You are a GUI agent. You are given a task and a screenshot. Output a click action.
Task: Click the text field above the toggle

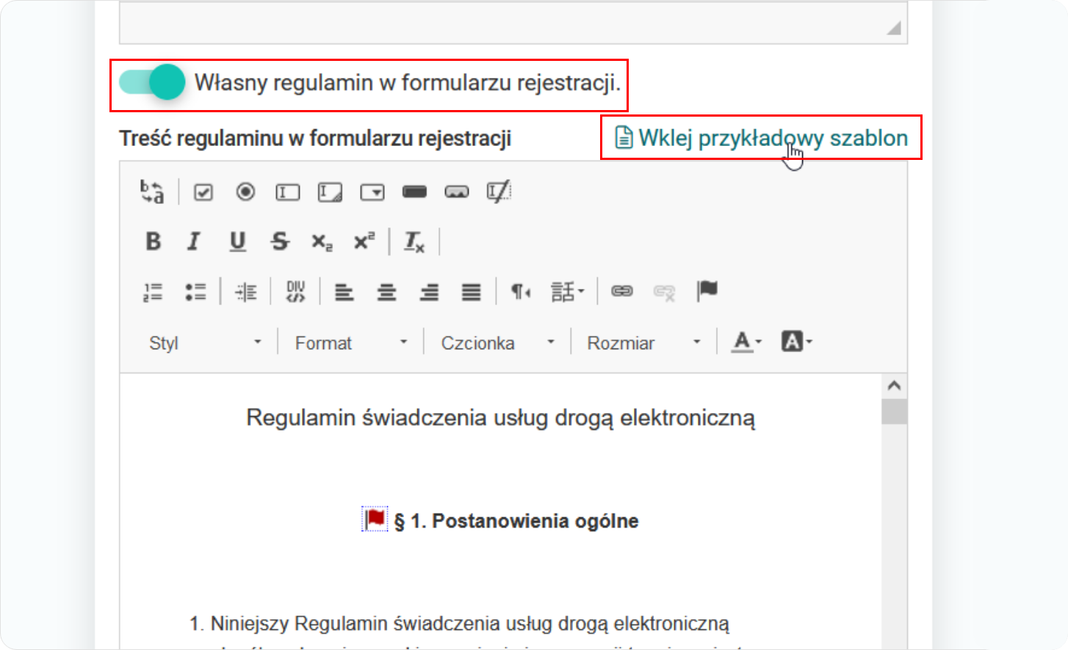(x=513, y=22)
